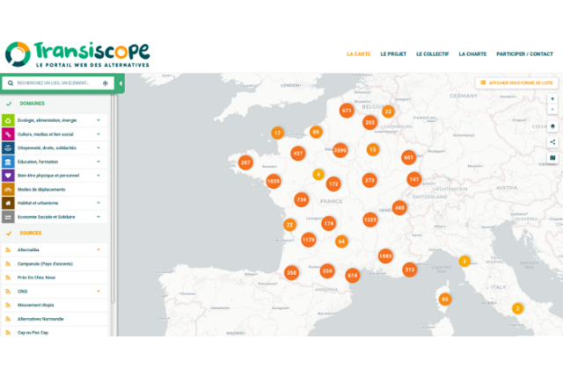Collapse the left sidebar panel arrow
The image size is (563, 375).
(x=120, y=83)
